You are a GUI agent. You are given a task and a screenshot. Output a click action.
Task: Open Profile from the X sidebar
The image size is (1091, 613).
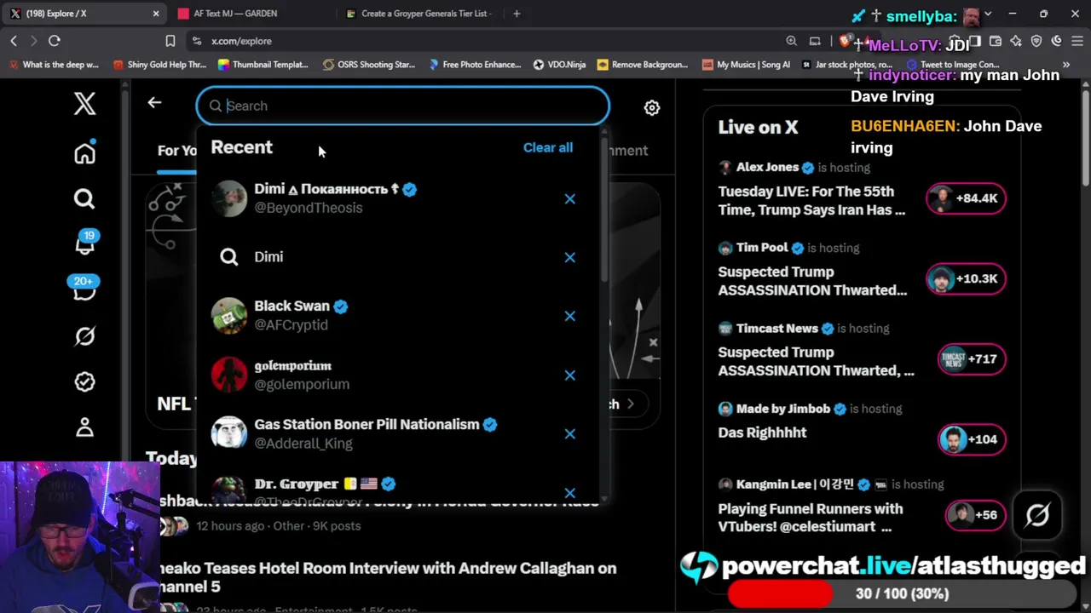point(84,427)
